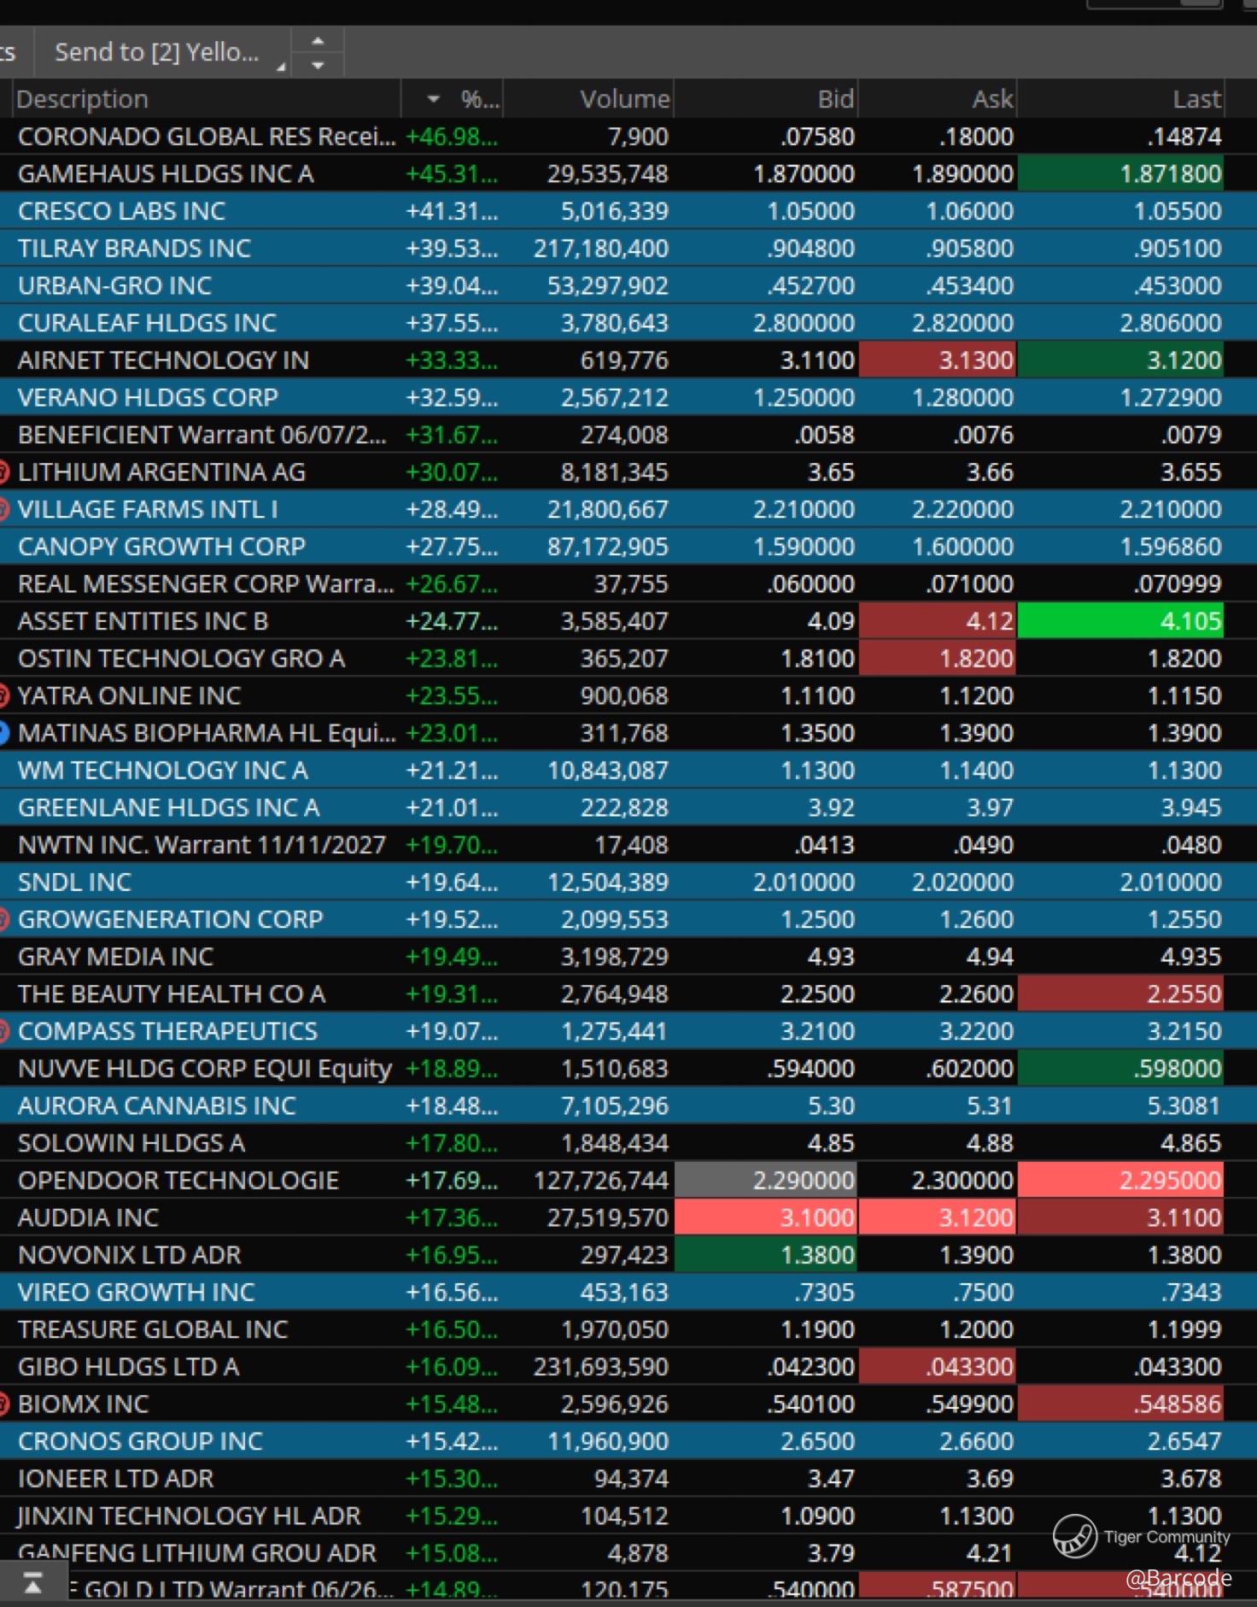This screenshot has width=1257, height=1607.
Task: Open the "Send to [2] Yello..." dropdown
Action: [162, 52]
